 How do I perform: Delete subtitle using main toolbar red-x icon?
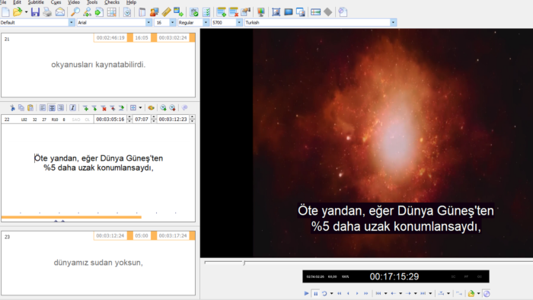click(234, 12)
